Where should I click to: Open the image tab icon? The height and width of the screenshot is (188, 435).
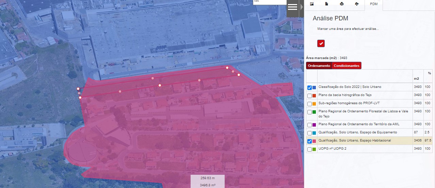click(311, 4)
